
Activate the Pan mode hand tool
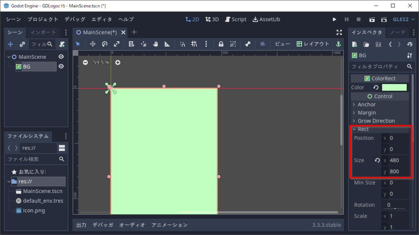pos(155,44)
